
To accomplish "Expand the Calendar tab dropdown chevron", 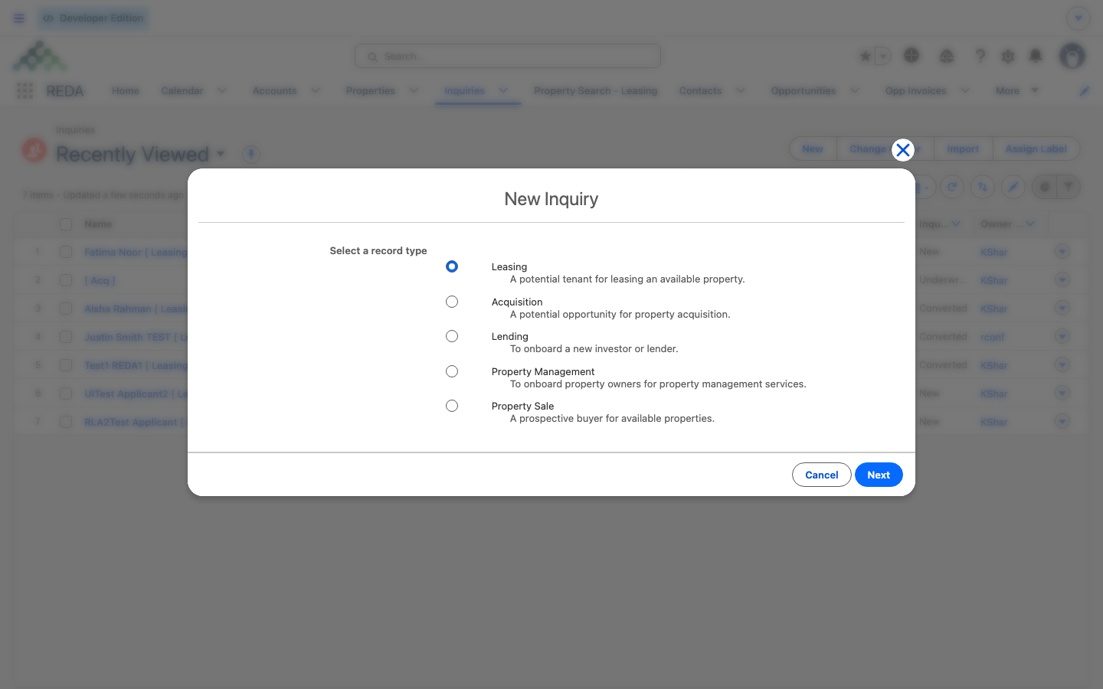I will pyautogui.click(x=222, y=90).
